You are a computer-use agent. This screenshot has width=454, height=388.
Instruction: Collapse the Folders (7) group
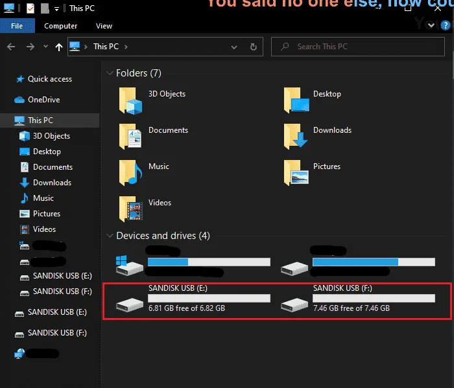(x=110, y=73)
